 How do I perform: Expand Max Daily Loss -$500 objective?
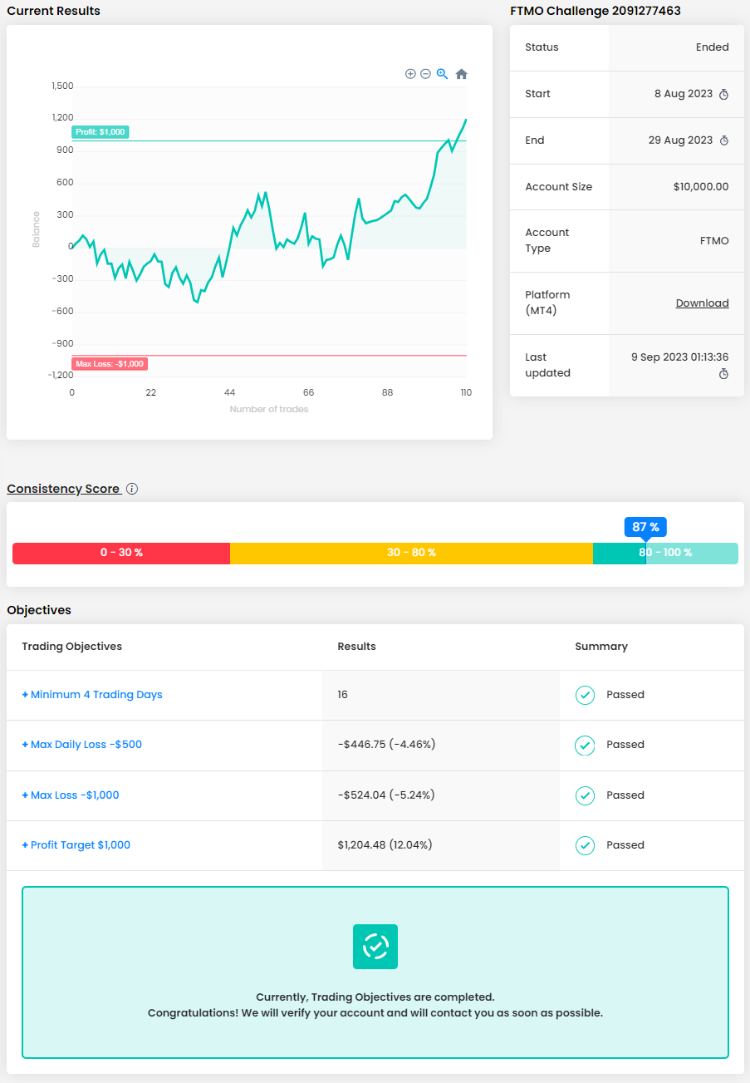[82, 745]
